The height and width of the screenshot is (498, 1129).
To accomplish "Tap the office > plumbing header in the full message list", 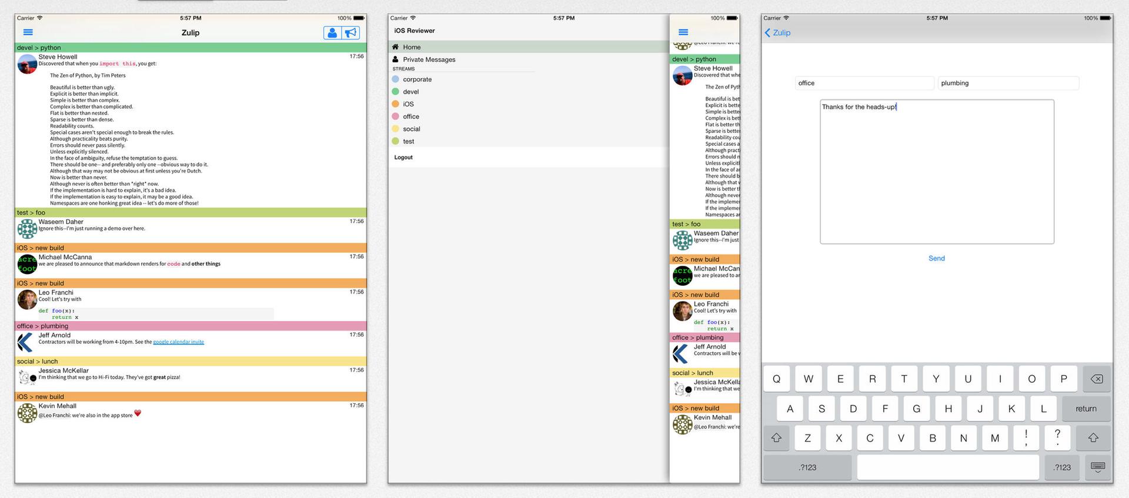I will pyautogui.click(x=191, y=326).
